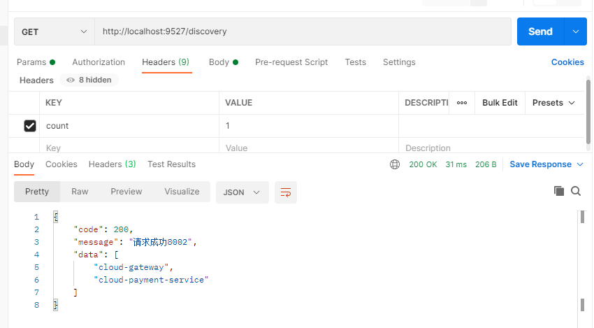Click the "code" key in the JSON
Screen dimensions: 594x328
(88, 229)
